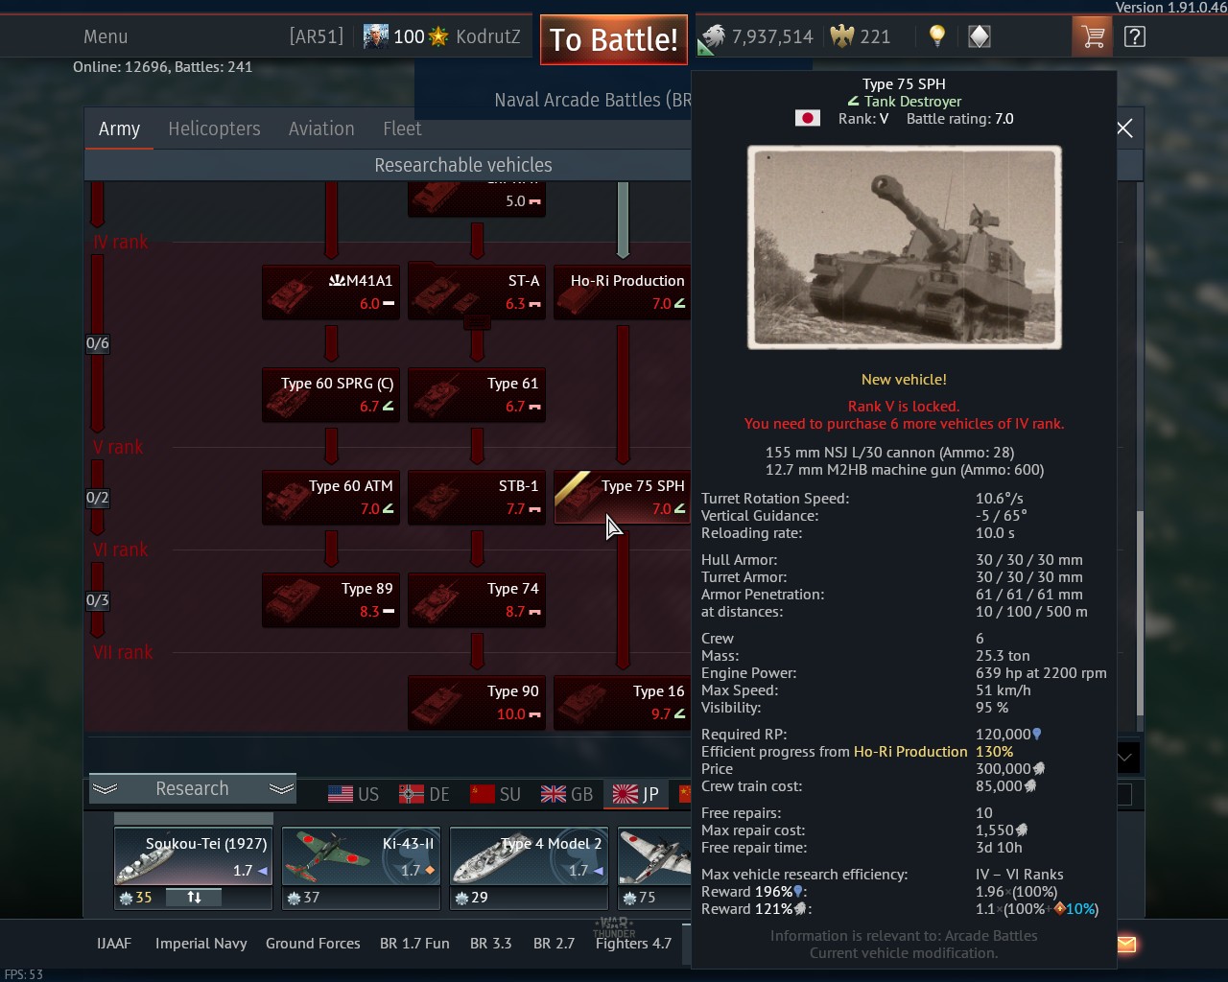Click the lightbulb hints icon

(937, 36)
